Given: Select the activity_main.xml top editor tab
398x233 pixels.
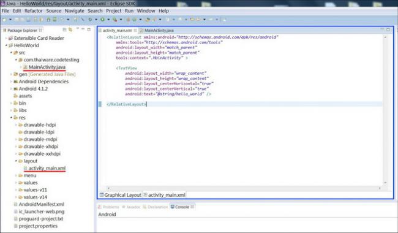Looking at the screenshot, I should click(118, 30).
